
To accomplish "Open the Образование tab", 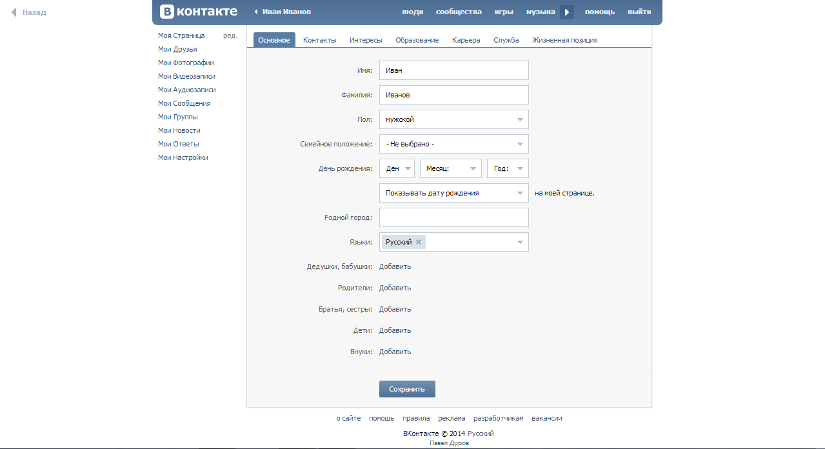I will point(417,40).
